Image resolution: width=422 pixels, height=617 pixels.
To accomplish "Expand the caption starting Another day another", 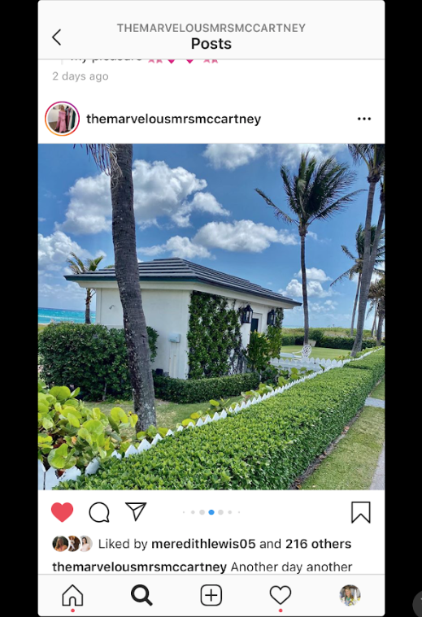I will (x=291, y=567).
